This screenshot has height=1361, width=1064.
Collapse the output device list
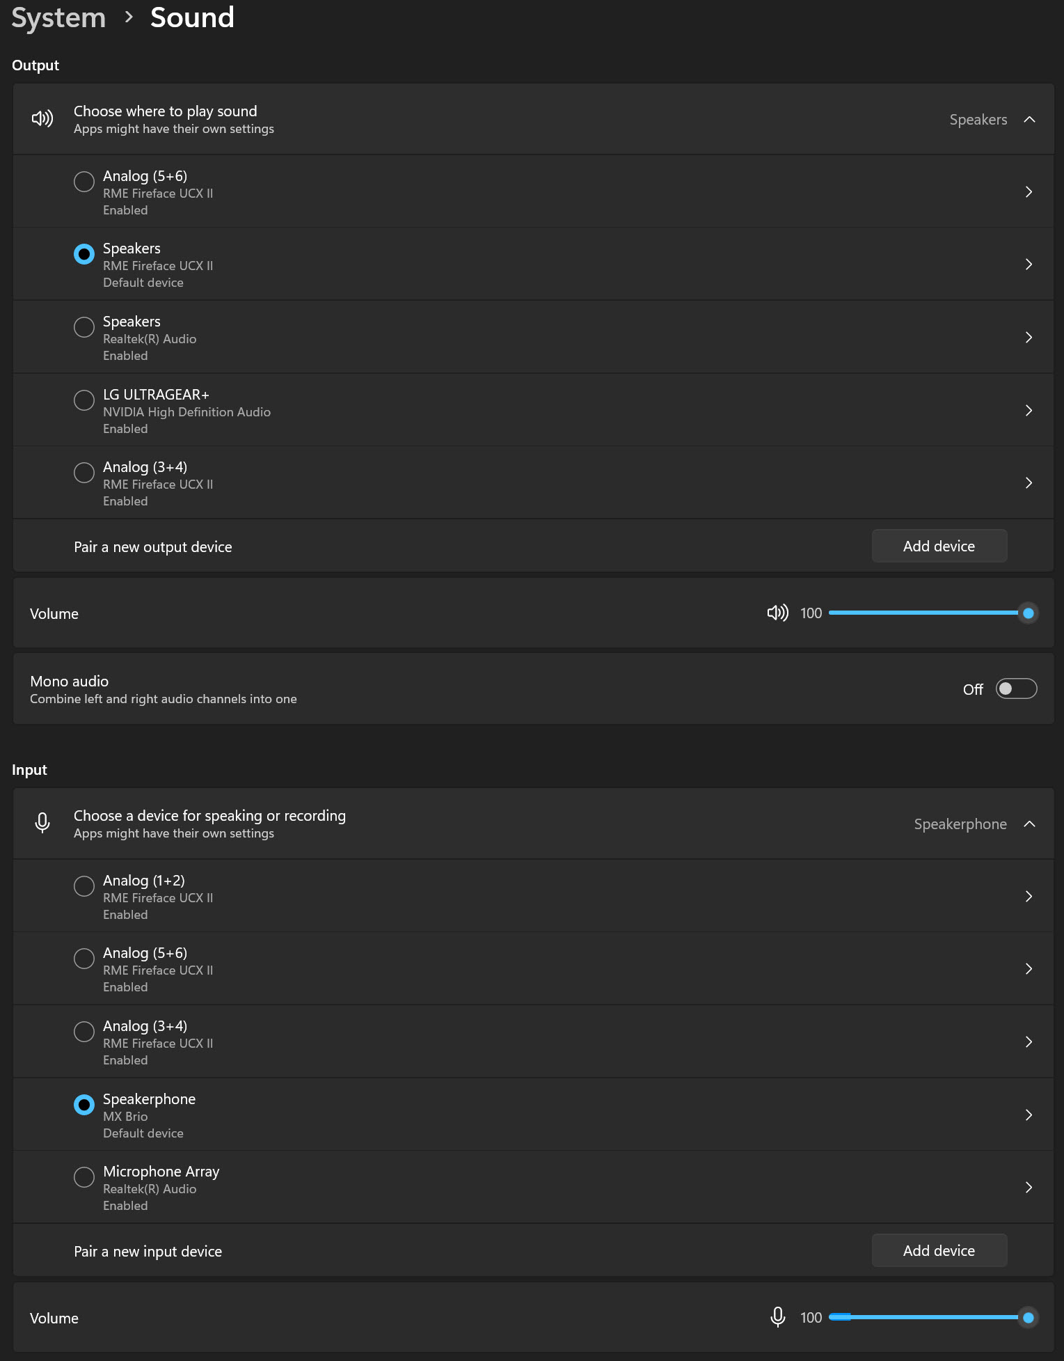(1030, 120)
